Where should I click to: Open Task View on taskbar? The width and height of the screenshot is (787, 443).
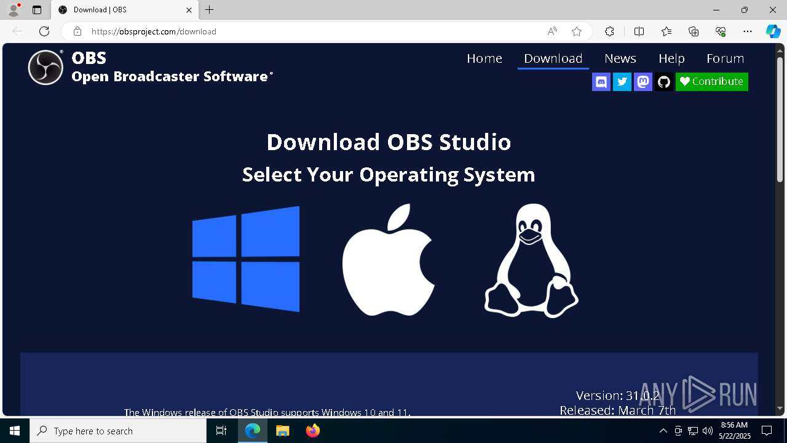pos(221,431)
